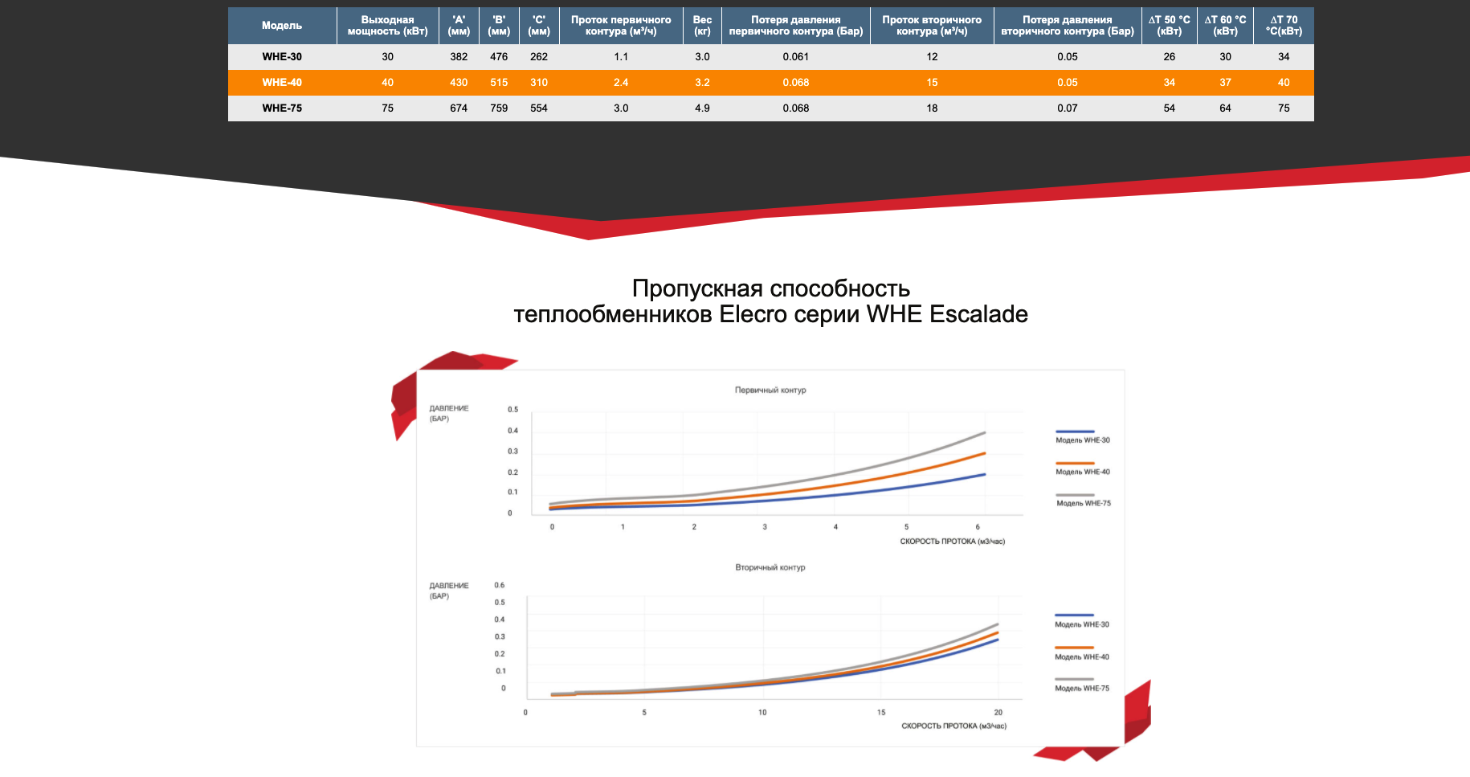Click the 'ДАВЛЕНИЕ (БАР)' label of secondary chart
Image resolution: width=1470 pixels, height=777 pixels.
pos(449,591)
